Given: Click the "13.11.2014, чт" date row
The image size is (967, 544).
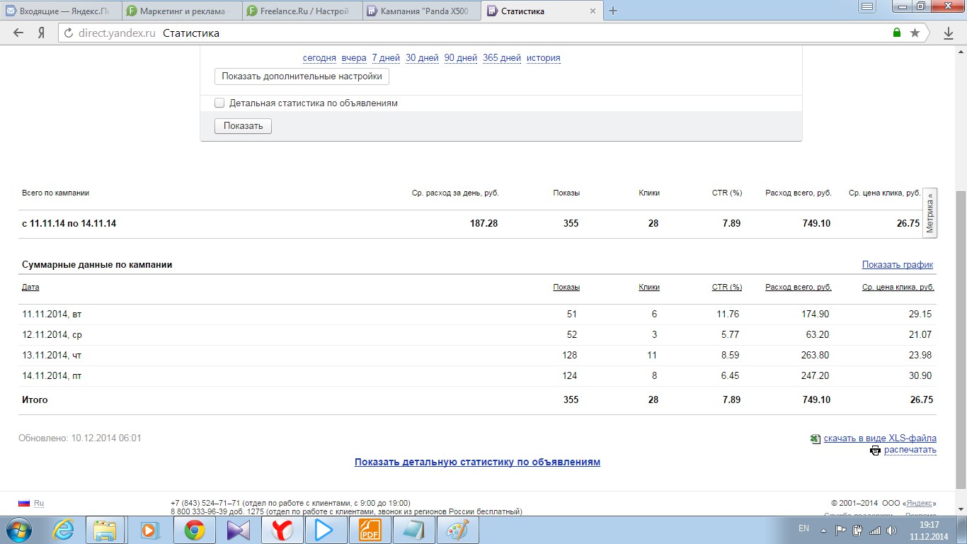Looking at the screenshot, I should point(477,355).
